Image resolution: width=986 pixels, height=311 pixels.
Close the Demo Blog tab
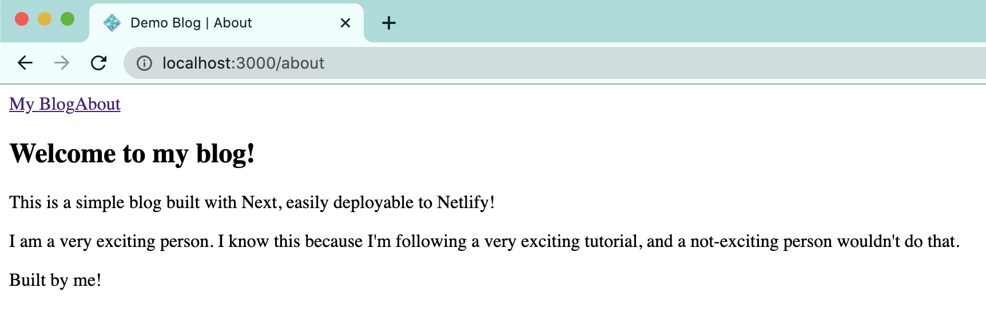click(x=345, y=23)
